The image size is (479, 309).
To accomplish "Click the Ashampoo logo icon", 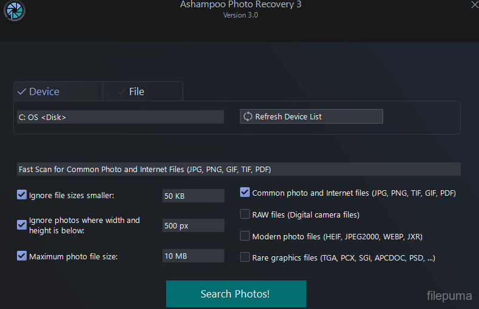I will 13,13.
